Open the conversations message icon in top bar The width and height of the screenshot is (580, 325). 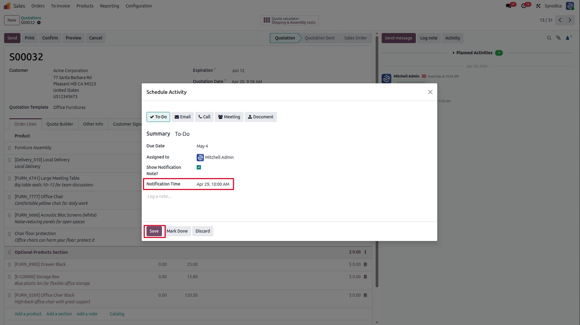pos(509,6)
